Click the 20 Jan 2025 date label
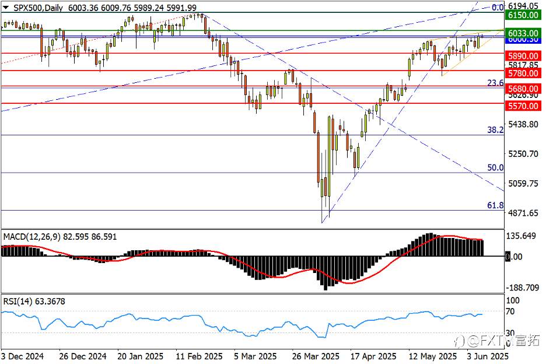The width and height of the screenshot is (546, 364). tap(141, 356)
